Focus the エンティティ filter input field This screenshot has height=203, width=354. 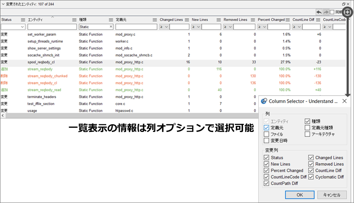coord(52,27)
